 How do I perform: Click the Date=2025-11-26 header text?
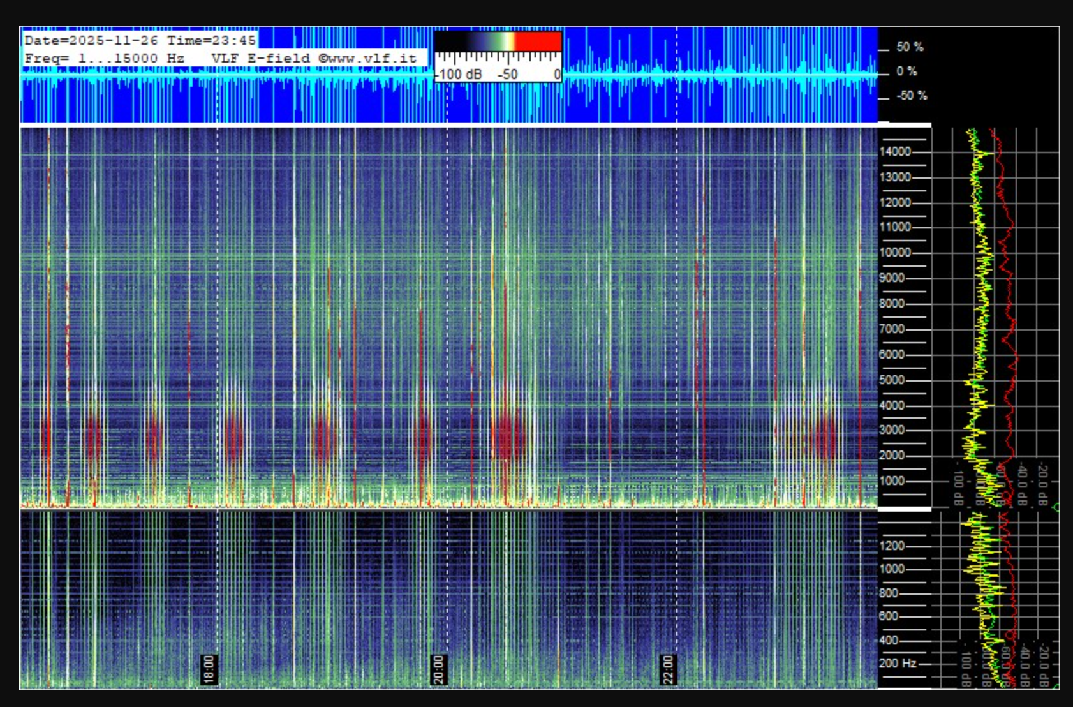91,40
